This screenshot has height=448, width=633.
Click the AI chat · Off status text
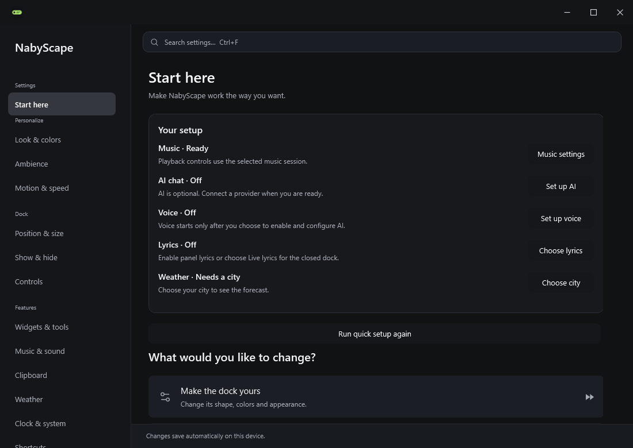coord(180,180)
